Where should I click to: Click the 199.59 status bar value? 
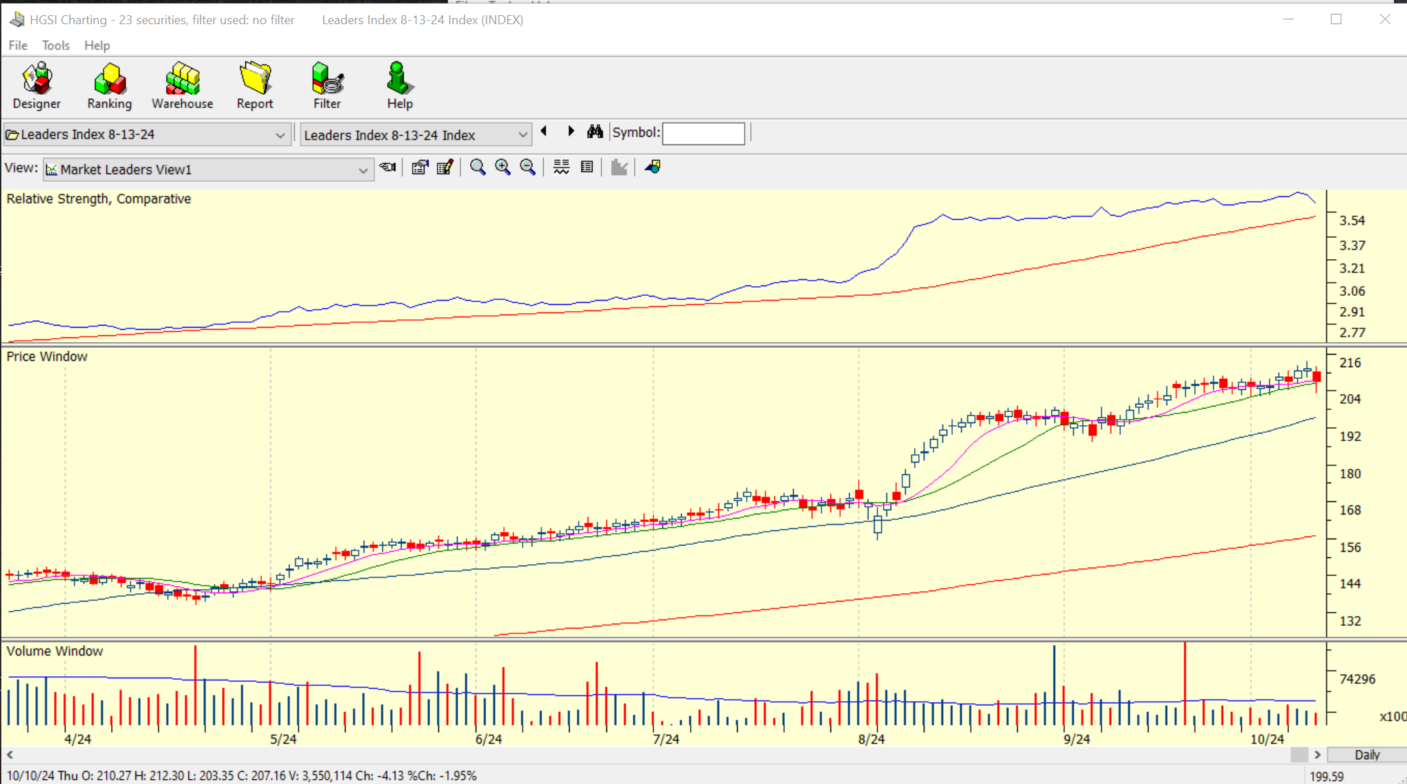[x=1327, y=776]
